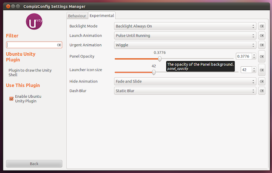Select the Experimental tab

[102, 16]
